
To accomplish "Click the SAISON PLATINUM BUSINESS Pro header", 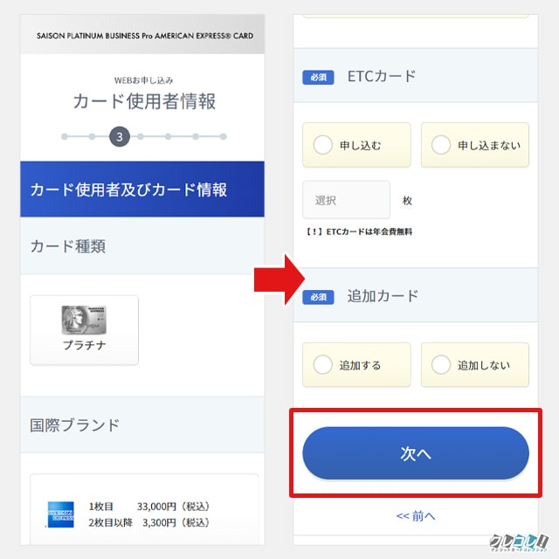I will [x=141, y=36].
